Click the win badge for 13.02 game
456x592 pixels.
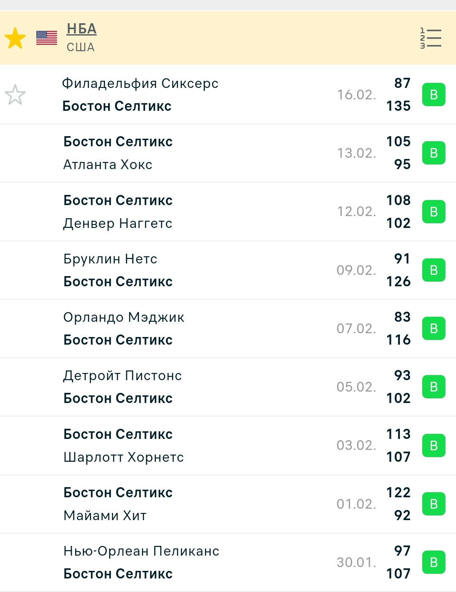434,153
